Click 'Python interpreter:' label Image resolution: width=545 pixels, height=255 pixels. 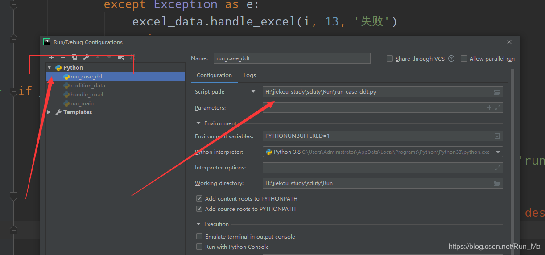tap(219, 152)
